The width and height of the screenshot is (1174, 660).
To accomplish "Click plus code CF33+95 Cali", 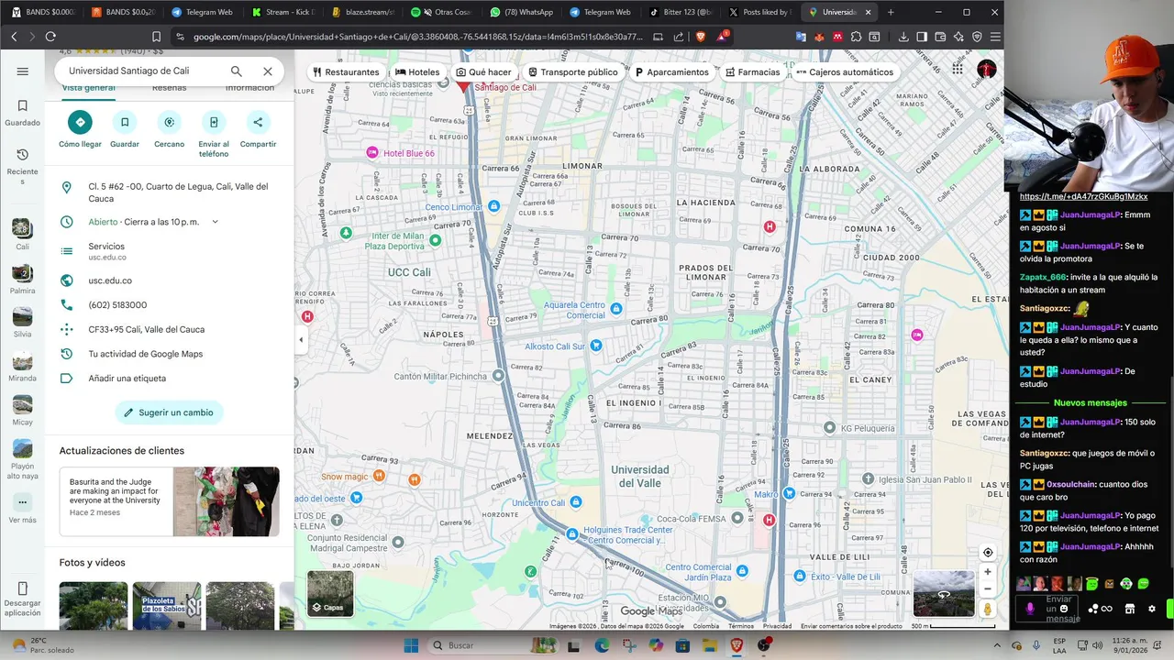I will [147, 329].
